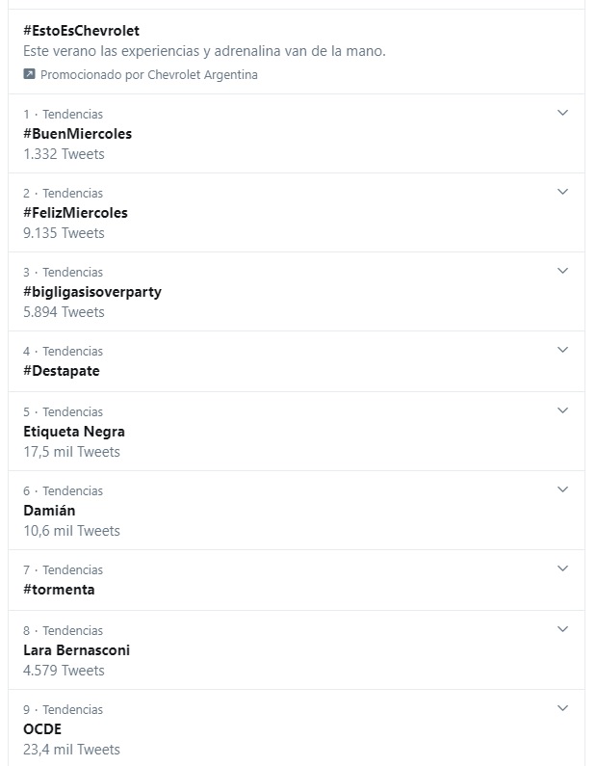The width and height of the screenshot is (597, 766).
Task: Open the OCDE trending topic
Action: pos(42,729)
